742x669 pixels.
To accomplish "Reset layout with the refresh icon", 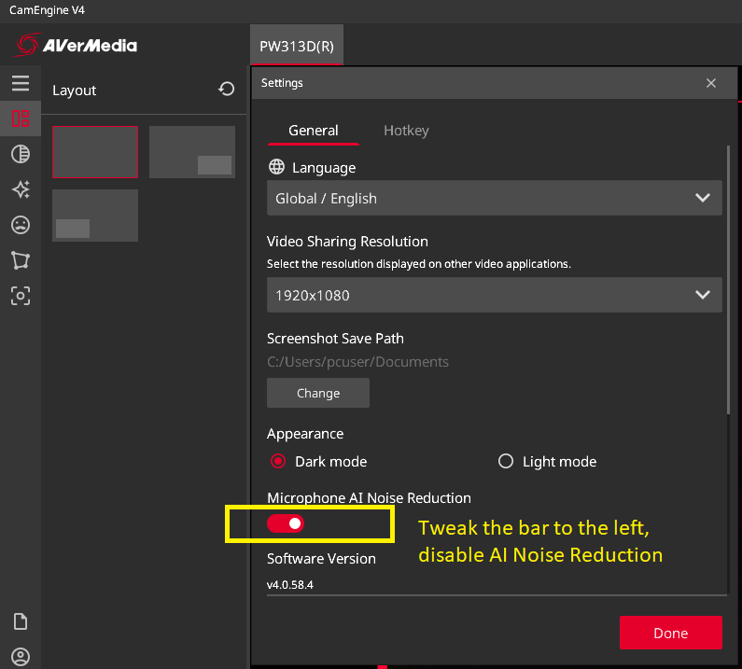I will (x=226, y=89).
